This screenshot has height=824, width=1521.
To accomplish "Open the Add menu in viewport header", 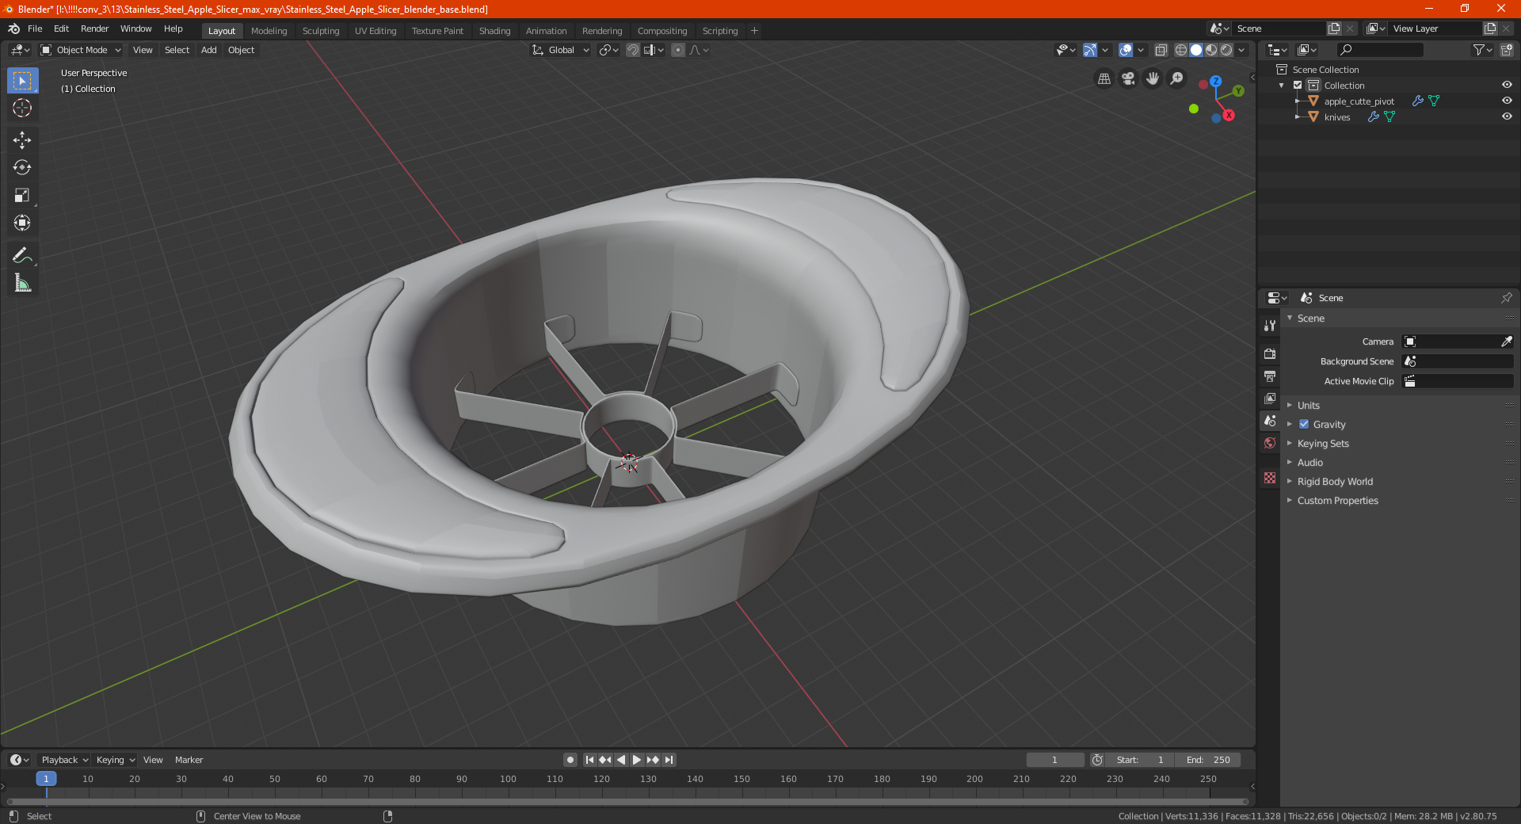I will pos(208,50).
